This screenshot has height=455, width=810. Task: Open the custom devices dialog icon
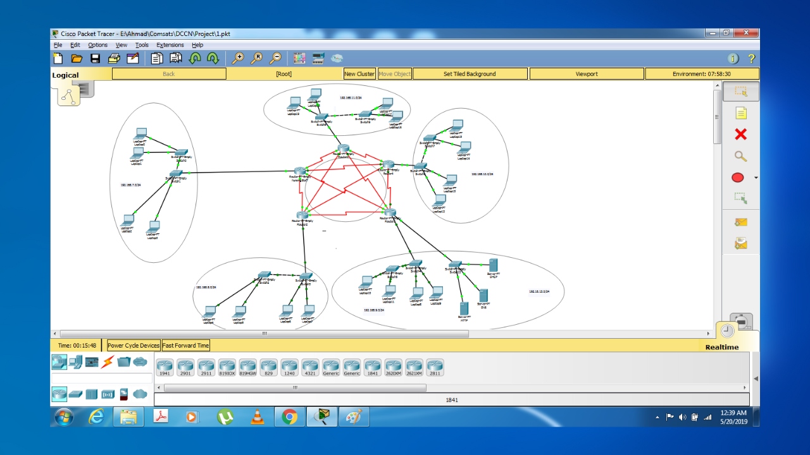pyautogui.click(x=318, y=58)
